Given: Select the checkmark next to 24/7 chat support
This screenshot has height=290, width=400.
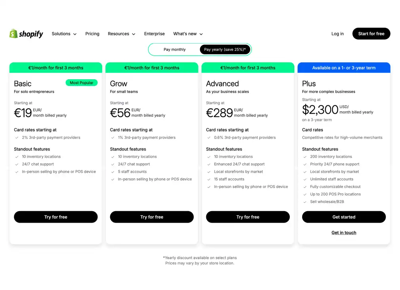Looking at the screenshot, I should point(17,164).
